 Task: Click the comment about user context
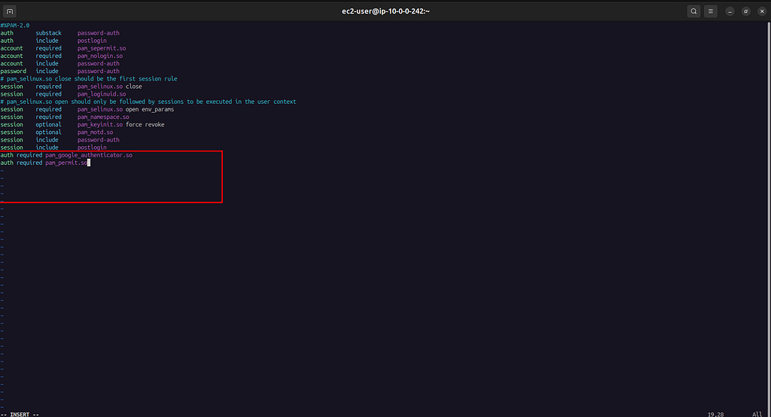[x=148, y=102]
